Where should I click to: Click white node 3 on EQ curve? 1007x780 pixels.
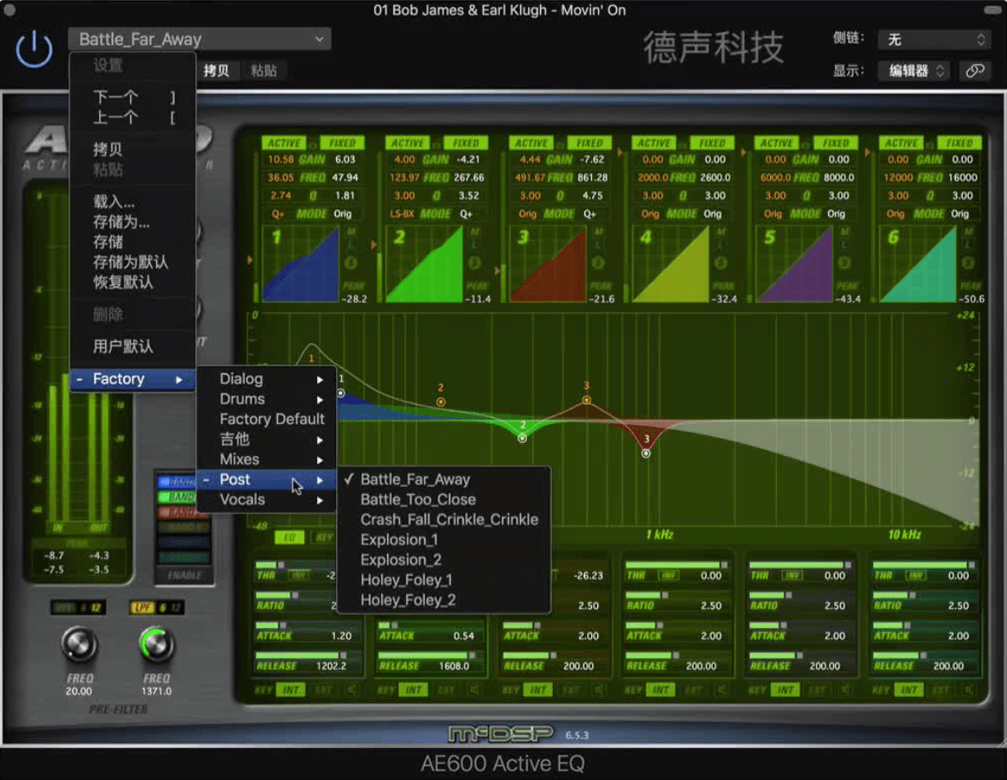point(646,453)
